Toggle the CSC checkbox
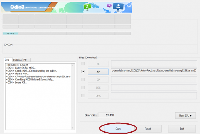The height and width of the screenshot is (134, 200). point(83,88)
